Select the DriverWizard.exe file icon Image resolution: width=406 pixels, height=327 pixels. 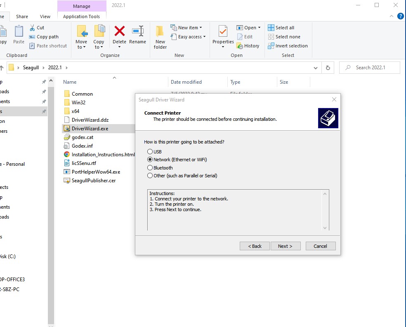click(67, 128)
